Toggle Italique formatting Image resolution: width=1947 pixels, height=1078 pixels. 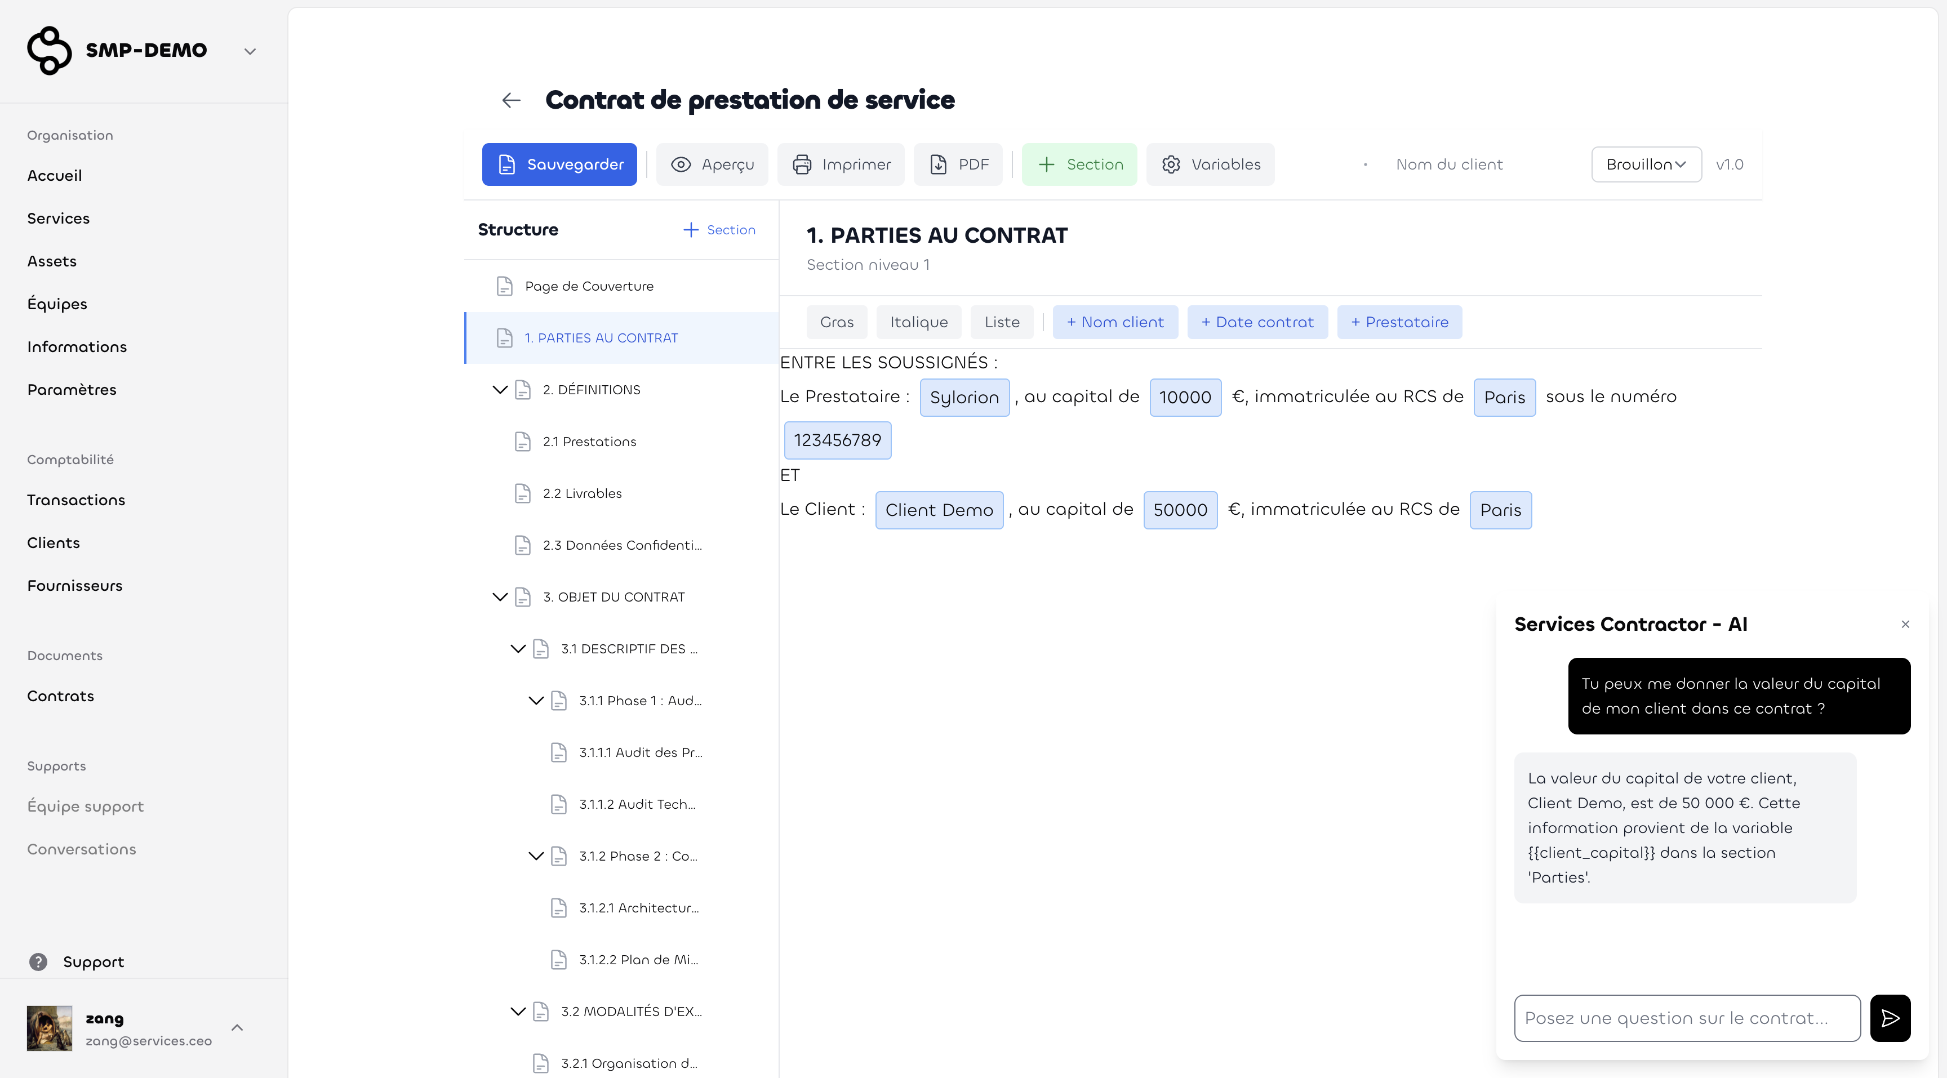918,322
